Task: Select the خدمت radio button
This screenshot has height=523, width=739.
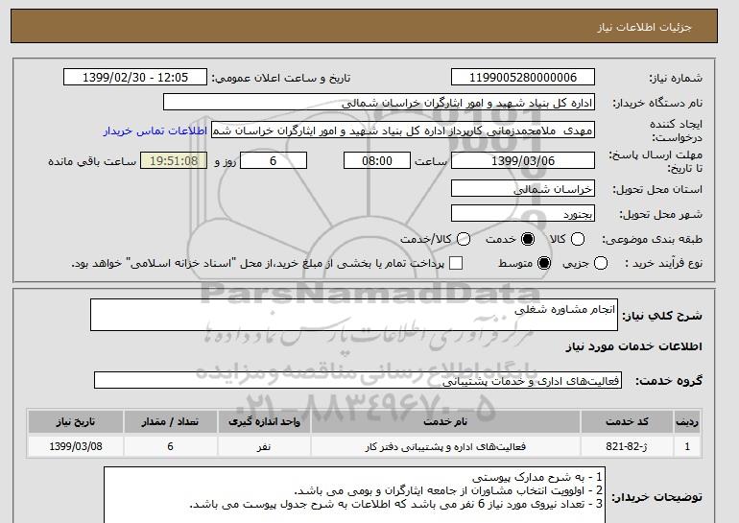Action: click(x=528, y=239)
